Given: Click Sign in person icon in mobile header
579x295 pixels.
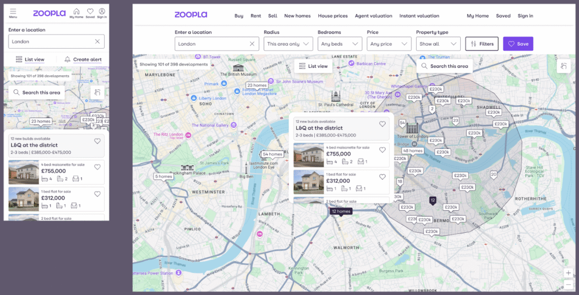Looking at the screenshot, I should point(102,14).
